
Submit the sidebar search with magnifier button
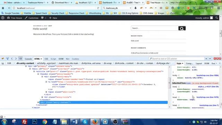coord(182,28)
